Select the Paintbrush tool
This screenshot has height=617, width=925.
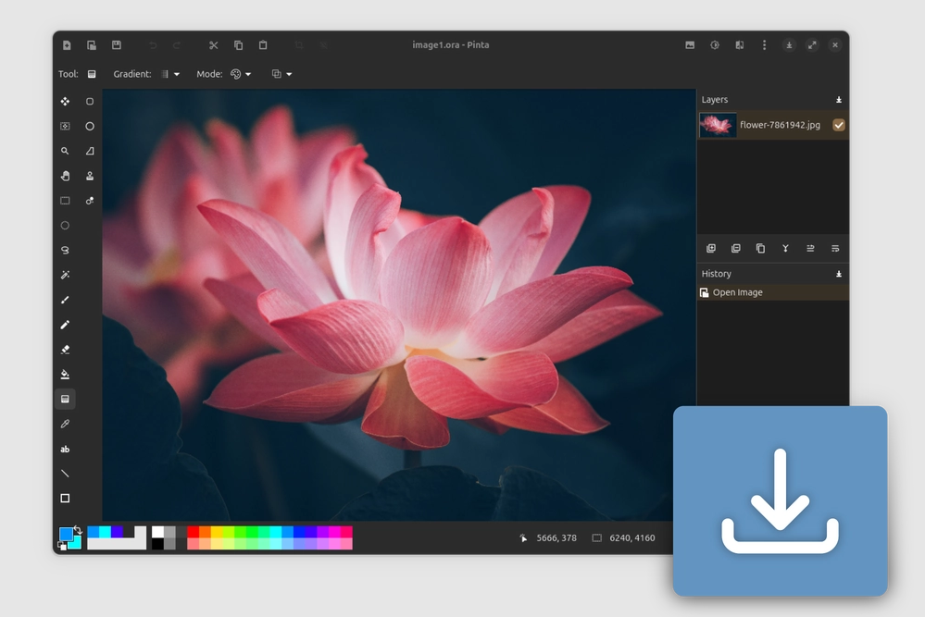pyautogui.click(x=65, y=300)
